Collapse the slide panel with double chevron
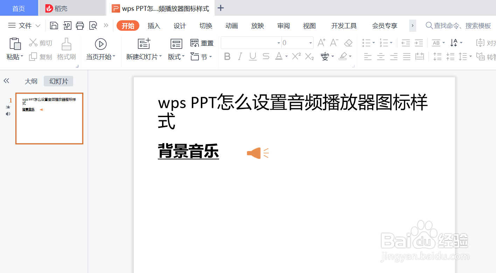The width and height of the screenshot is (496, 273). pos(6,81)
